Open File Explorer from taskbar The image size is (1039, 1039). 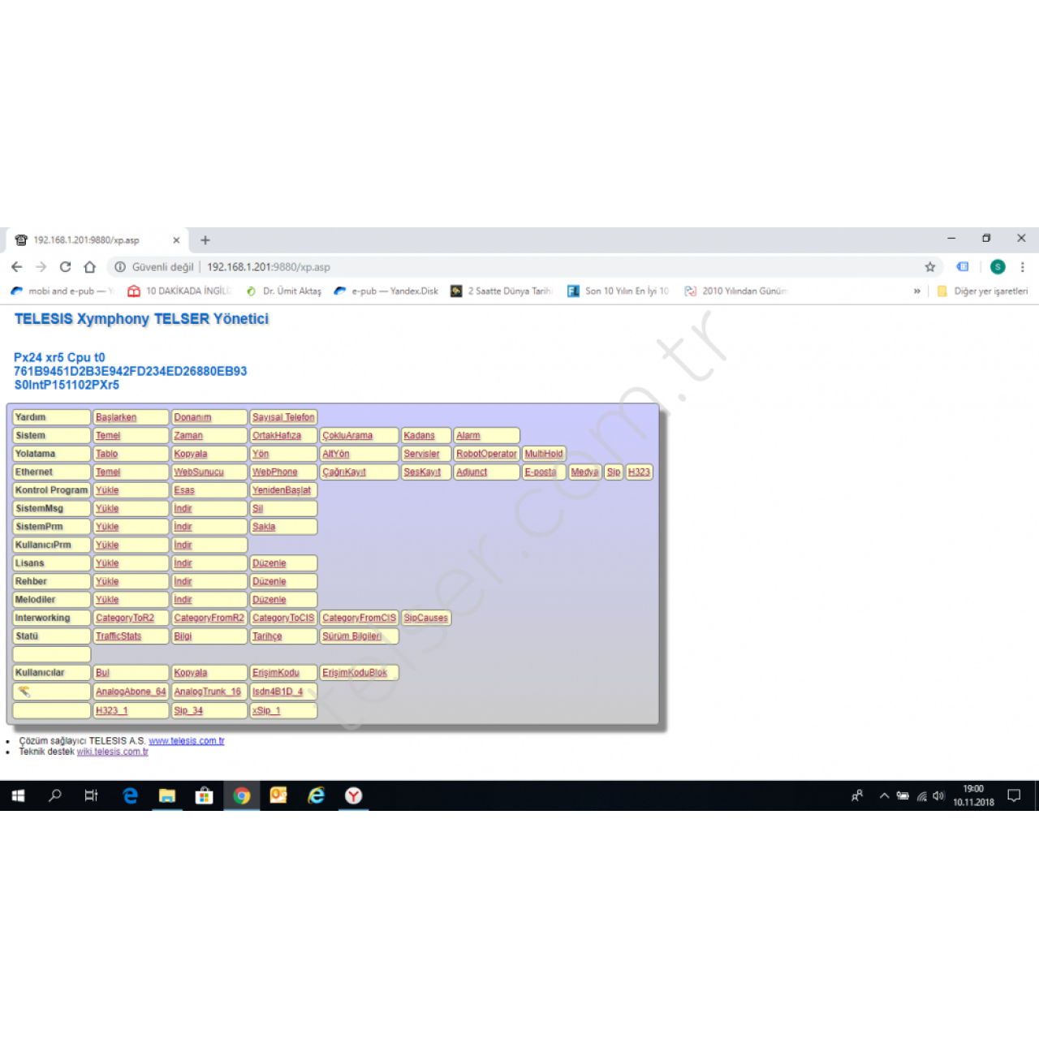pos(167,795)
